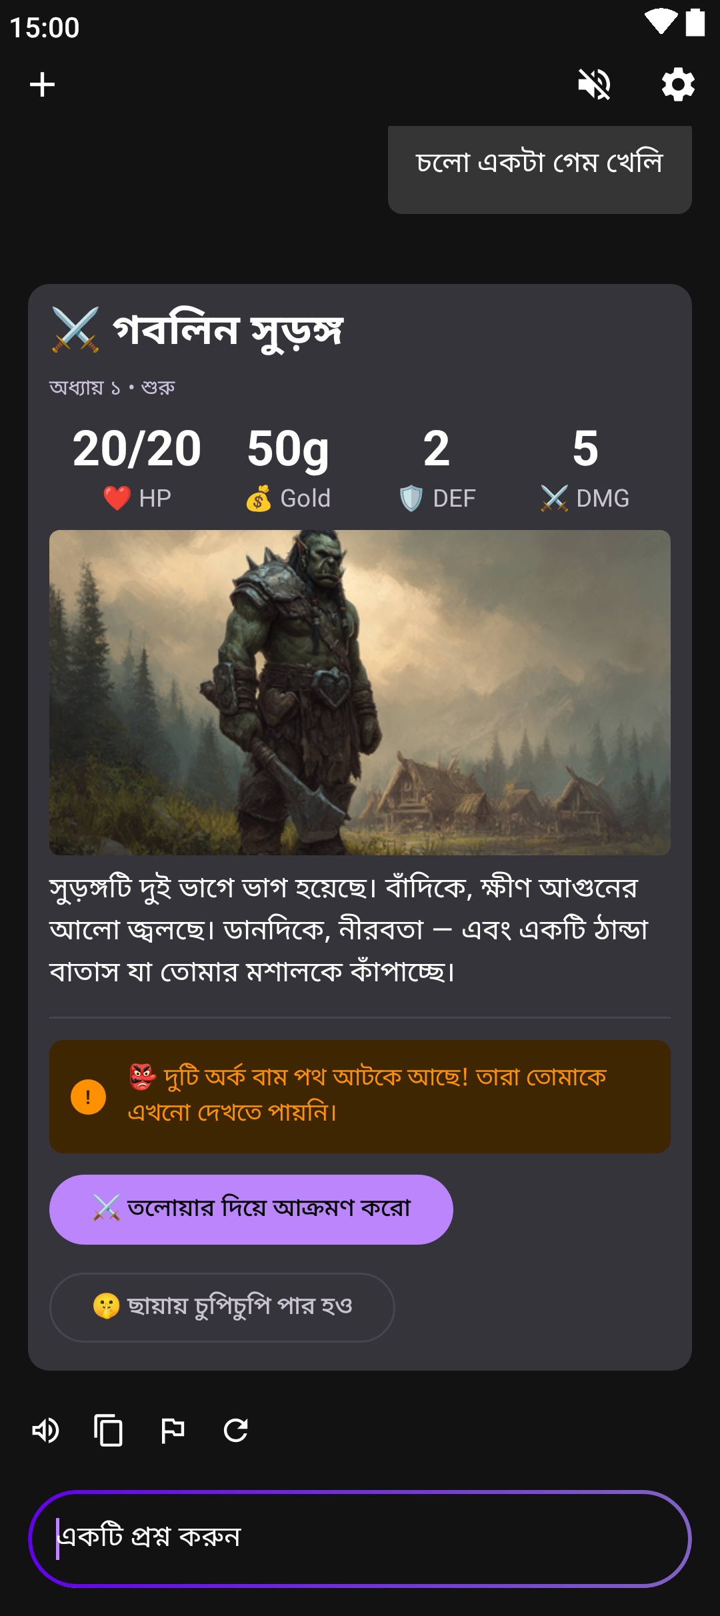Flag the response with flag icon
Viewport: 720px width, 1616px height.
point(173,1431)
